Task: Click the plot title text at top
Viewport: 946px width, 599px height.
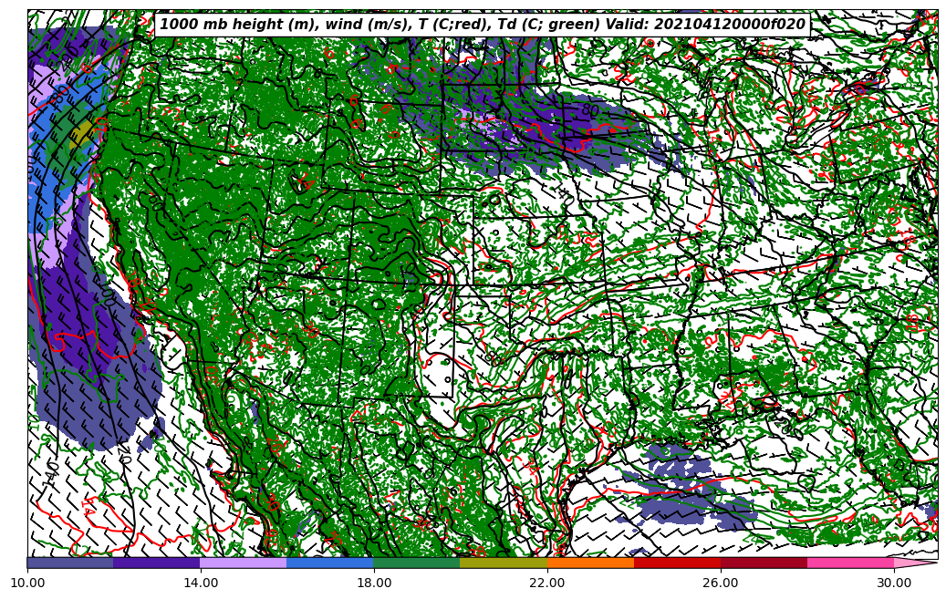Action: pyautogui.click(x=483, y=25)
